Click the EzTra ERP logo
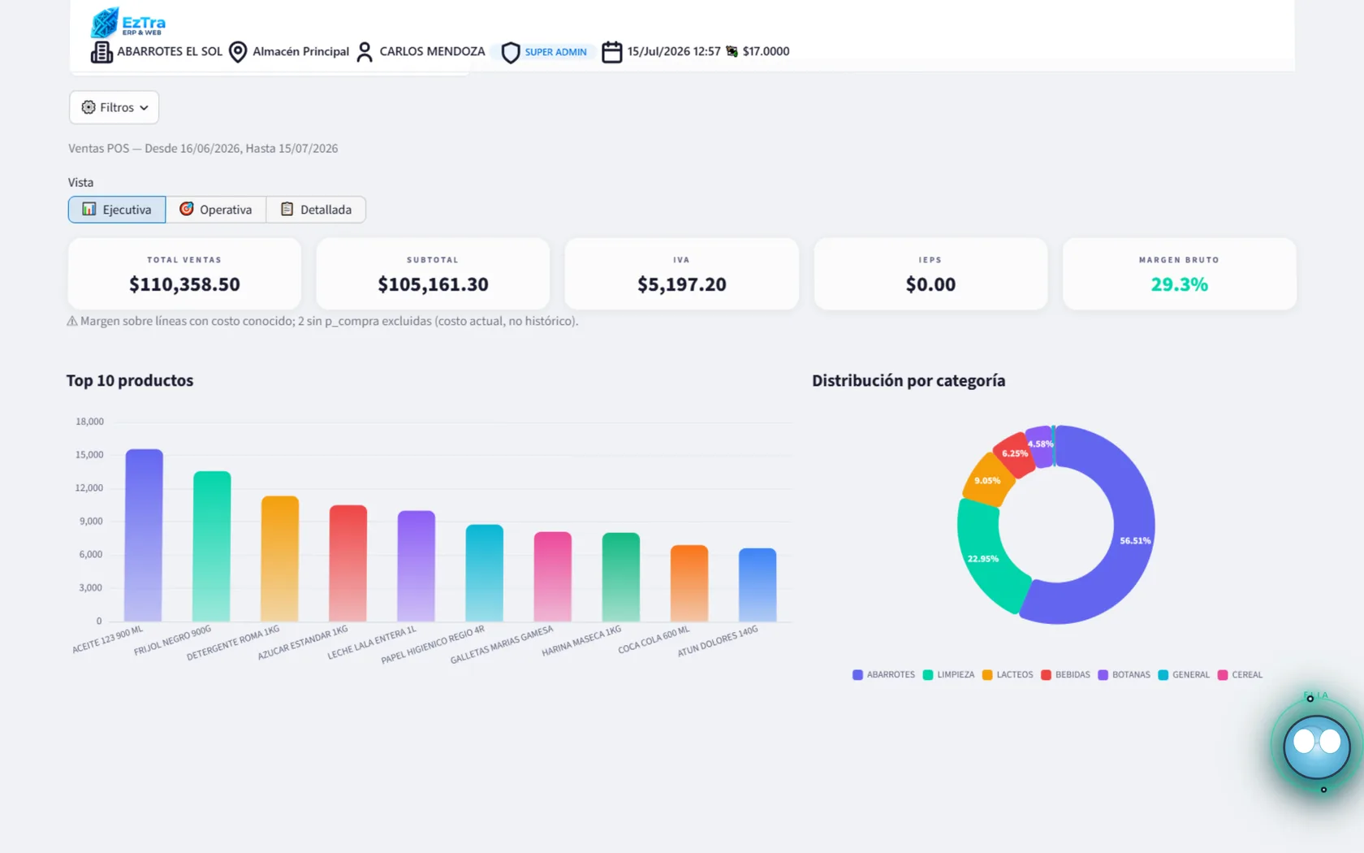The image size is (1364, 853). (x=127, y=22)
